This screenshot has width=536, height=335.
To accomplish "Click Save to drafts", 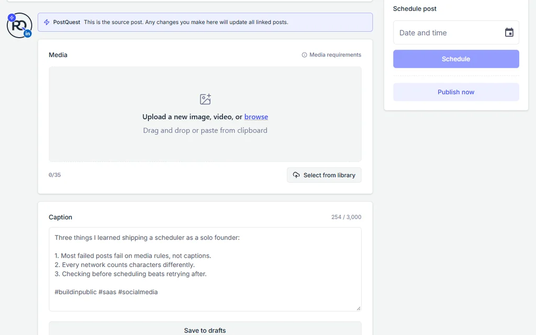I will coord(205,330).
